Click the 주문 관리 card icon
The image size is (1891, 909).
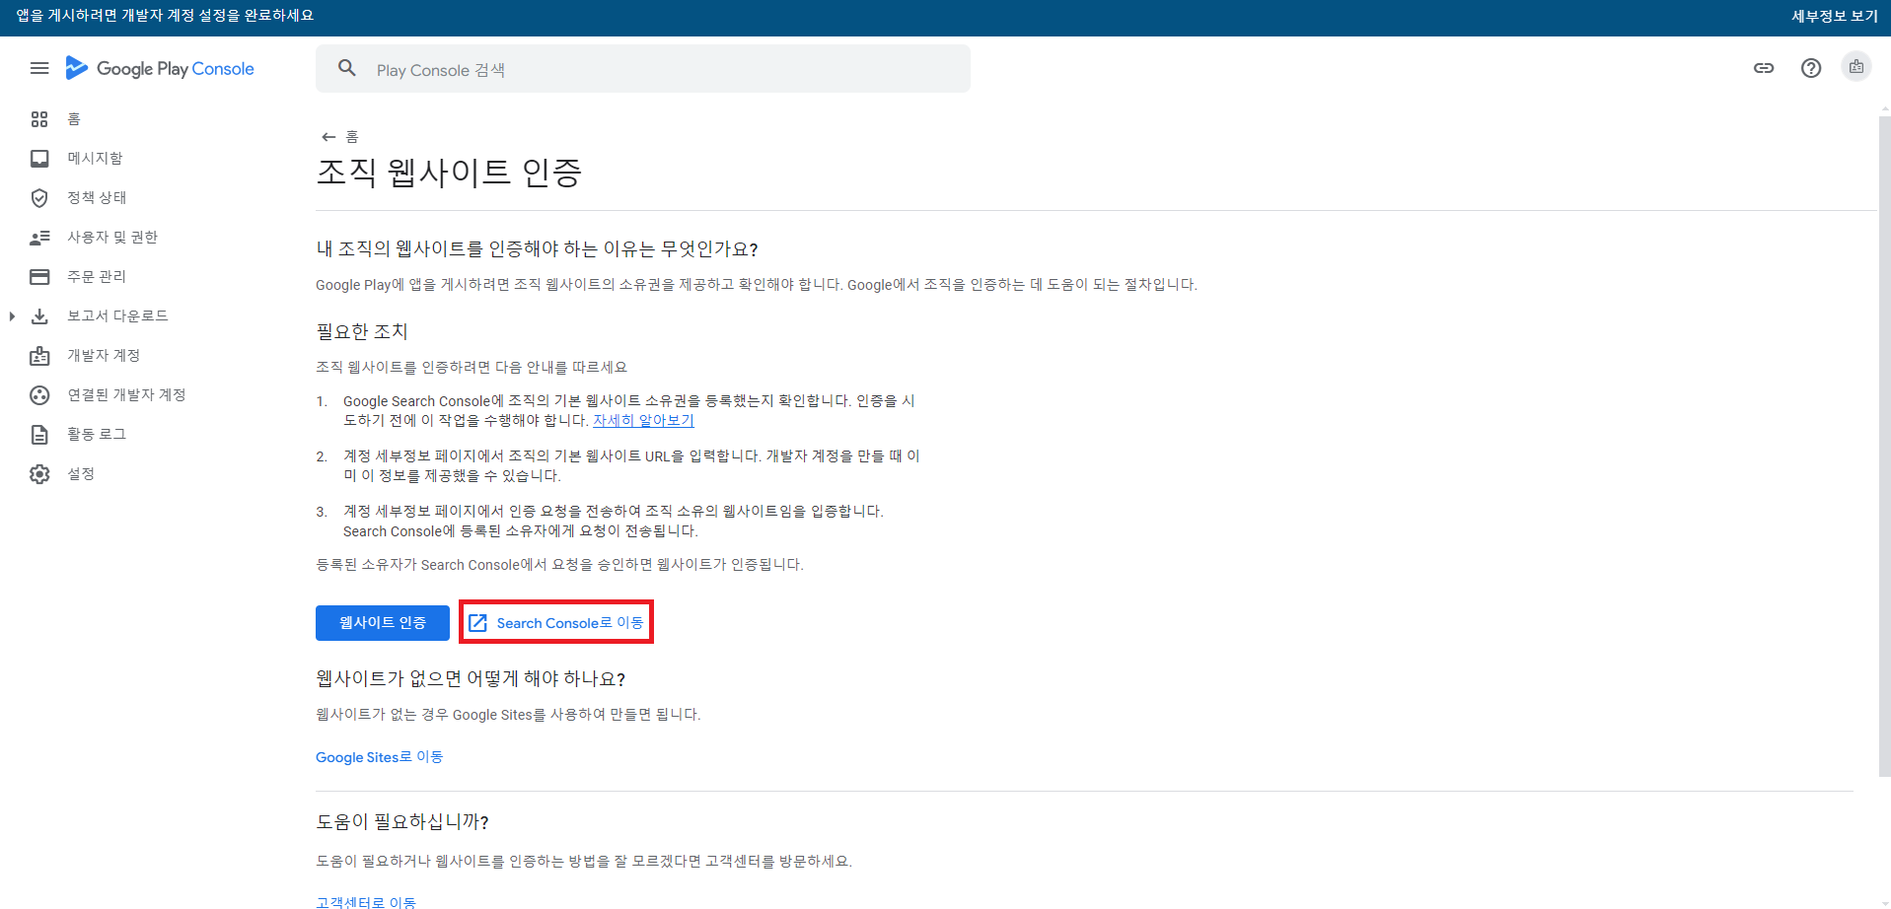coord(39,277)
